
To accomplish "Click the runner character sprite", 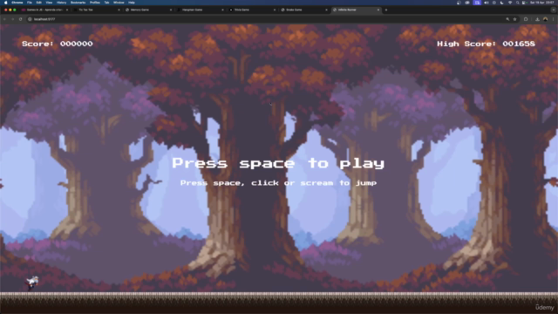I will (x=32, y=283).
